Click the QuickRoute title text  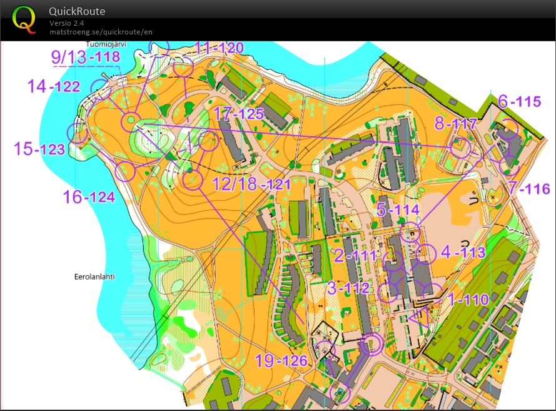78,11
